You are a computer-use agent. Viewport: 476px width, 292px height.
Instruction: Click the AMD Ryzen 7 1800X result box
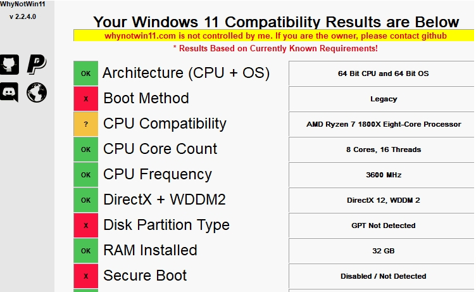tap(383, 124)
